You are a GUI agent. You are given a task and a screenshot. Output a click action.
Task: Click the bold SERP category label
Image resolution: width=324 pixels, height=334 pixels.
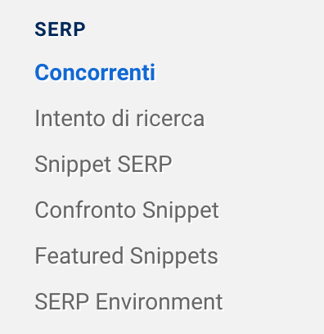(60, 29)
